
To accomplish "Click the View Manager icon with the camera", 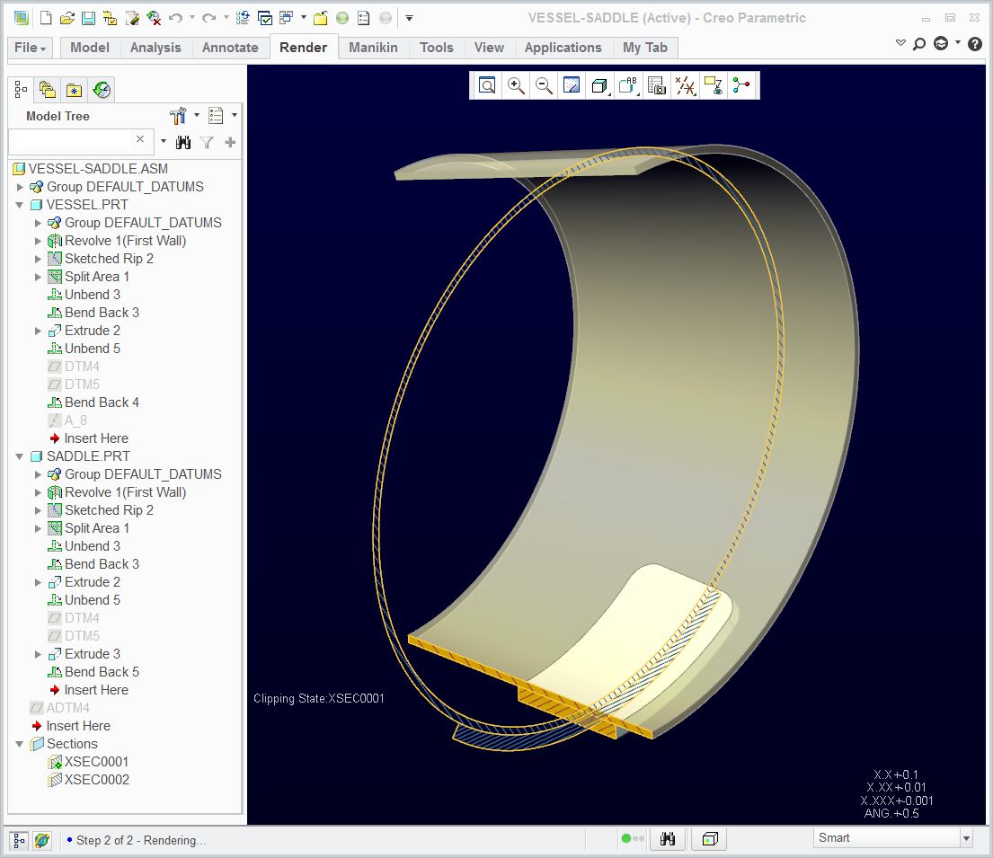I will click(x=657, y=85).
